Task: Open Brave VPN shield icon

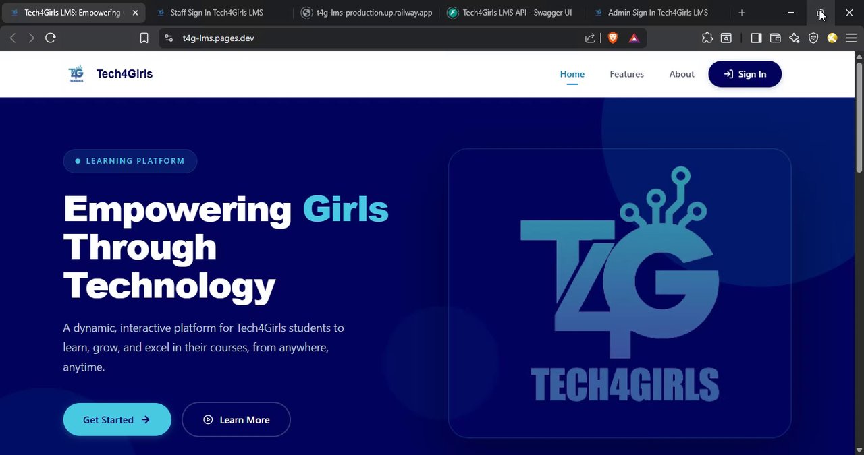Action: [813, 38]
